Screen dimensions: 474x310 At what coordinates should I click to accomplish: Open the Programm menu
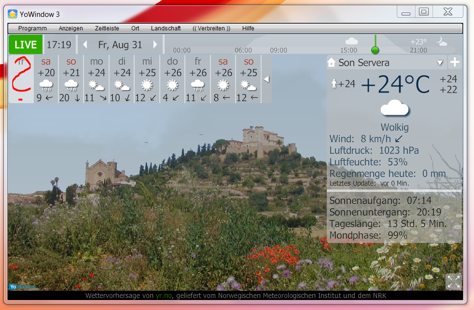32,28
